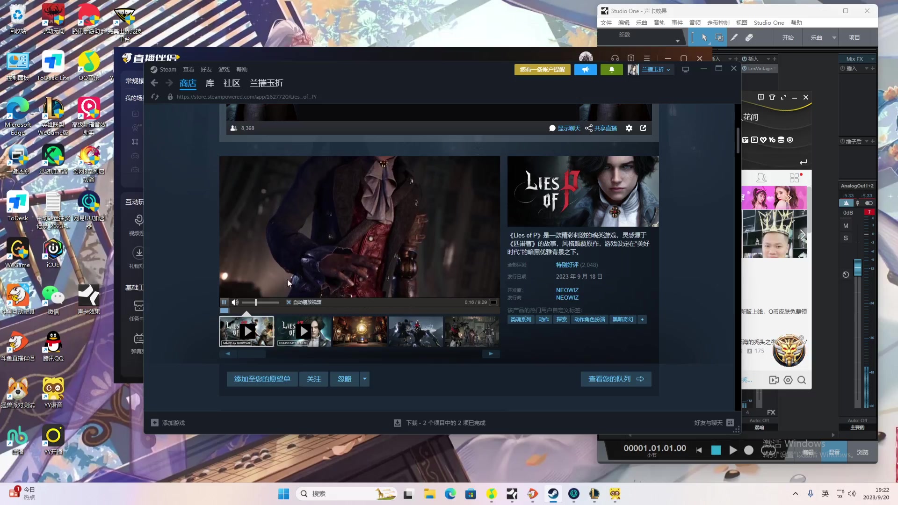Pause the Lies of P trailer video

[224, 303]
